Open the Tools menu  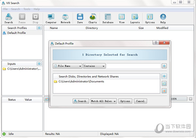coord(27,9)
